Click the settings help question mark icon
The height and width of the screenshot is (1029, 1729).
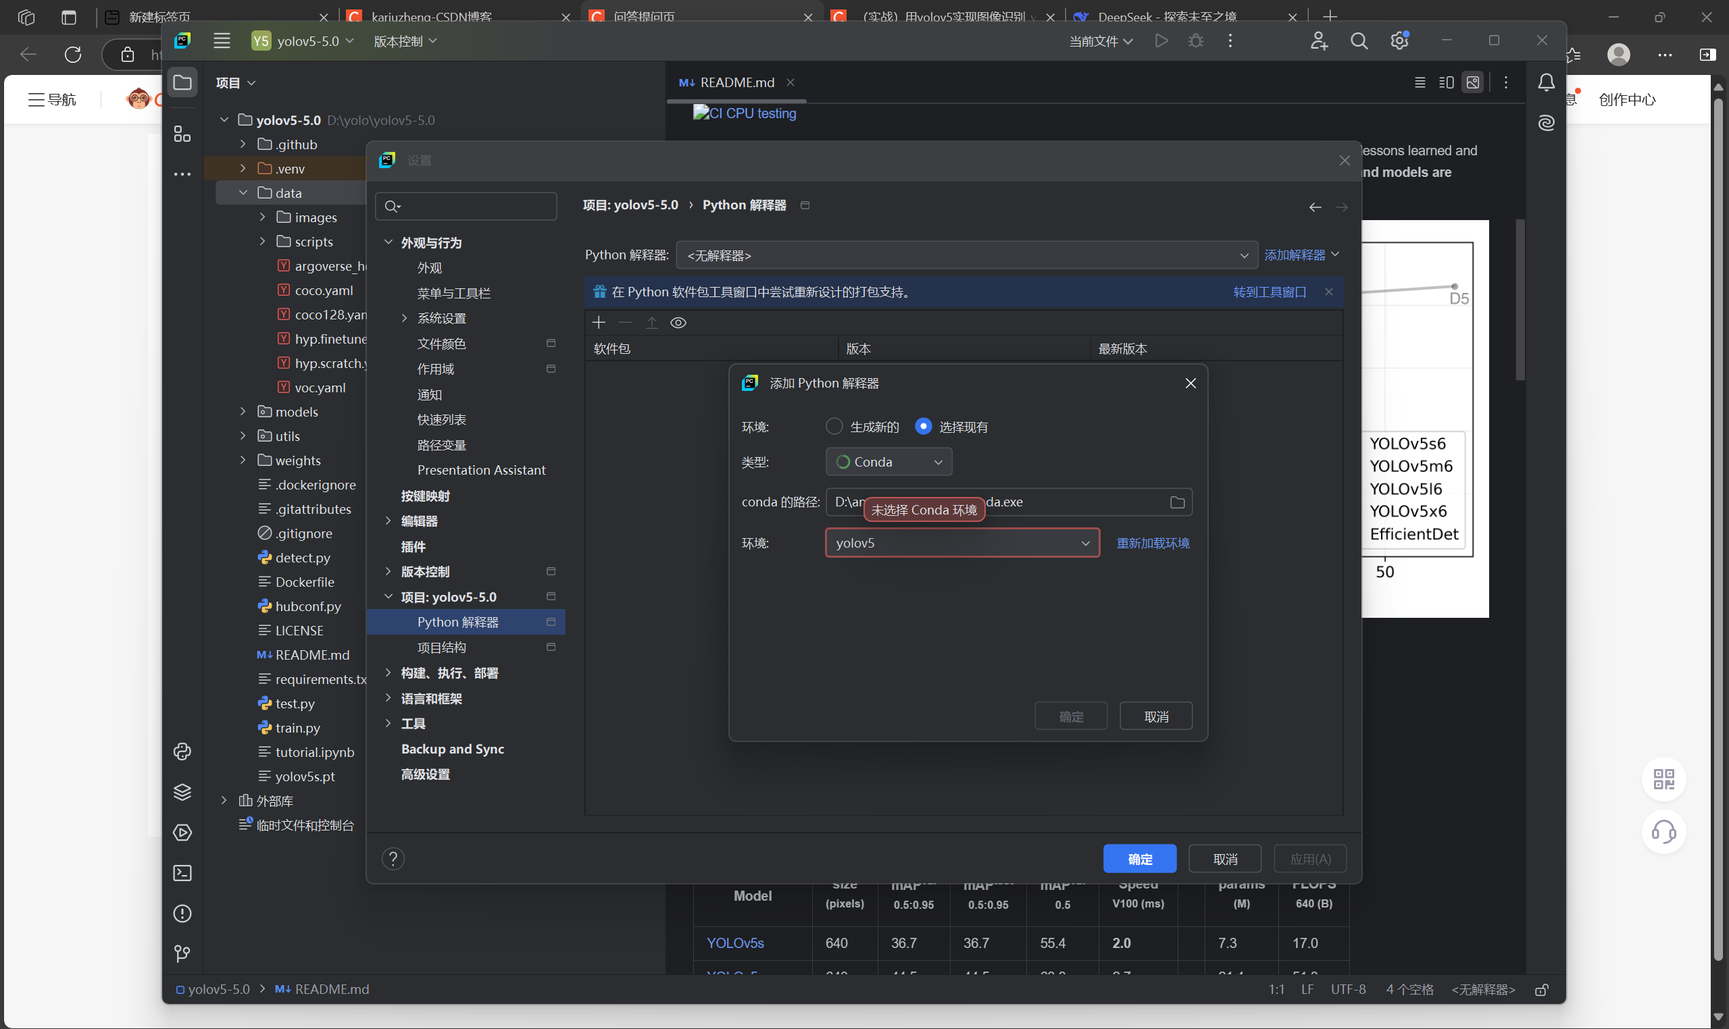point(393,859)
